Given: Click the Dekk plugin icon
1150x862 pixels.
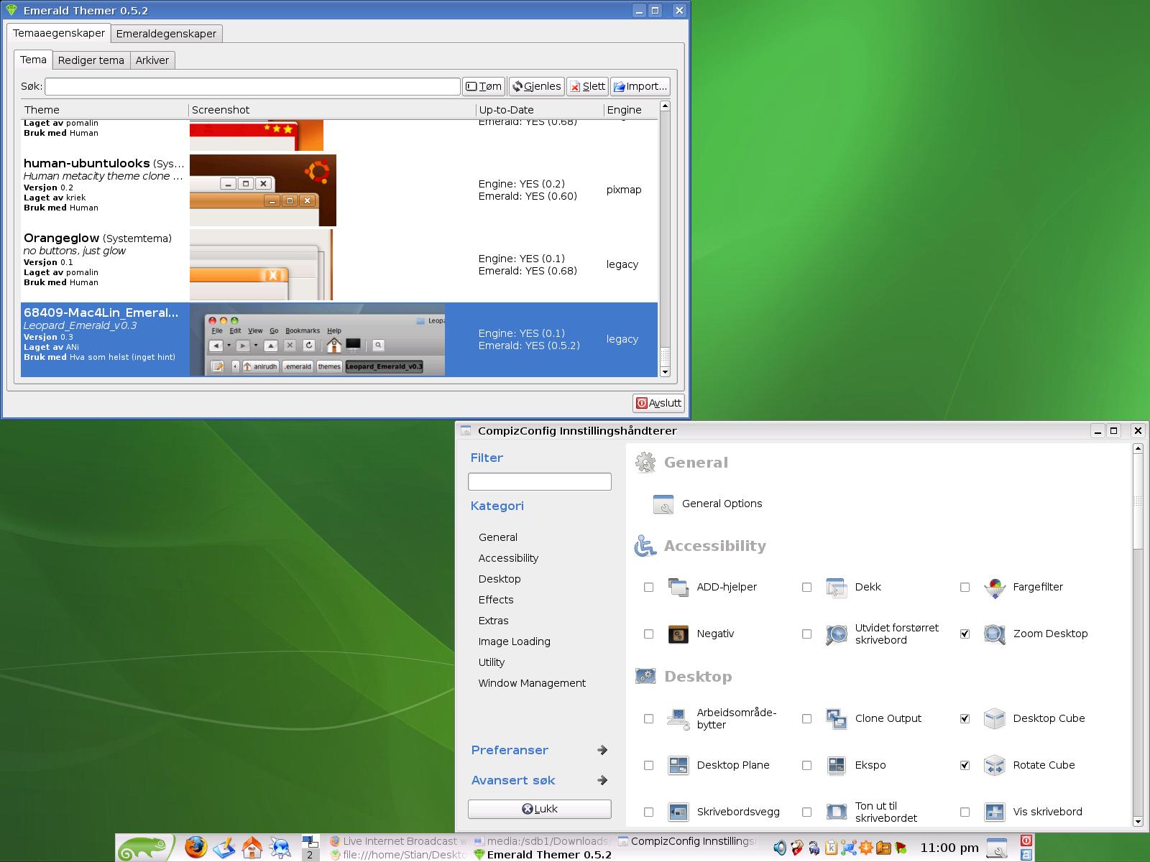Looking at the screenshot, I should pos(837,588).
